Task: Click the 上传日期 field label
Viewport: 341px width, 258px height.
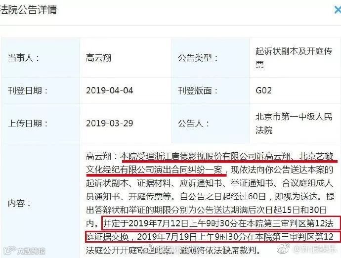Action: point(28,124)
